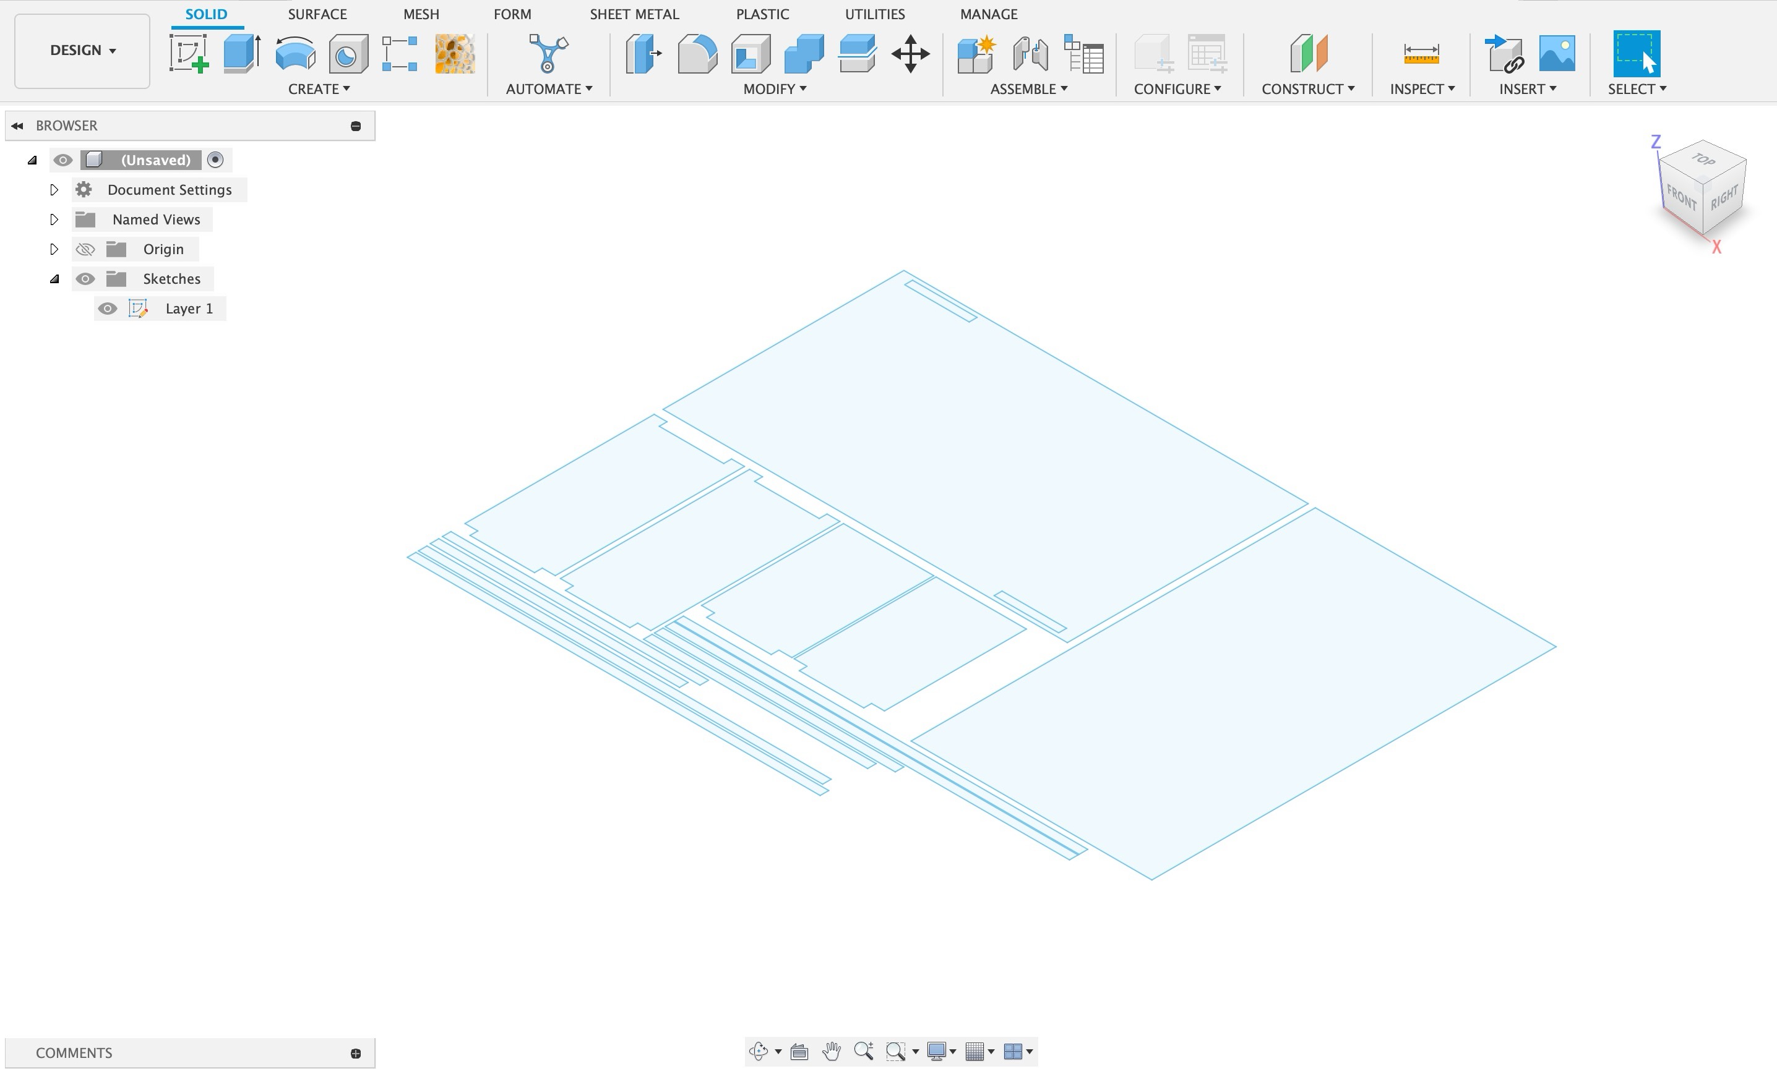
Task: Click the Grid and Snaps icon
Action: click(975, 1052)
